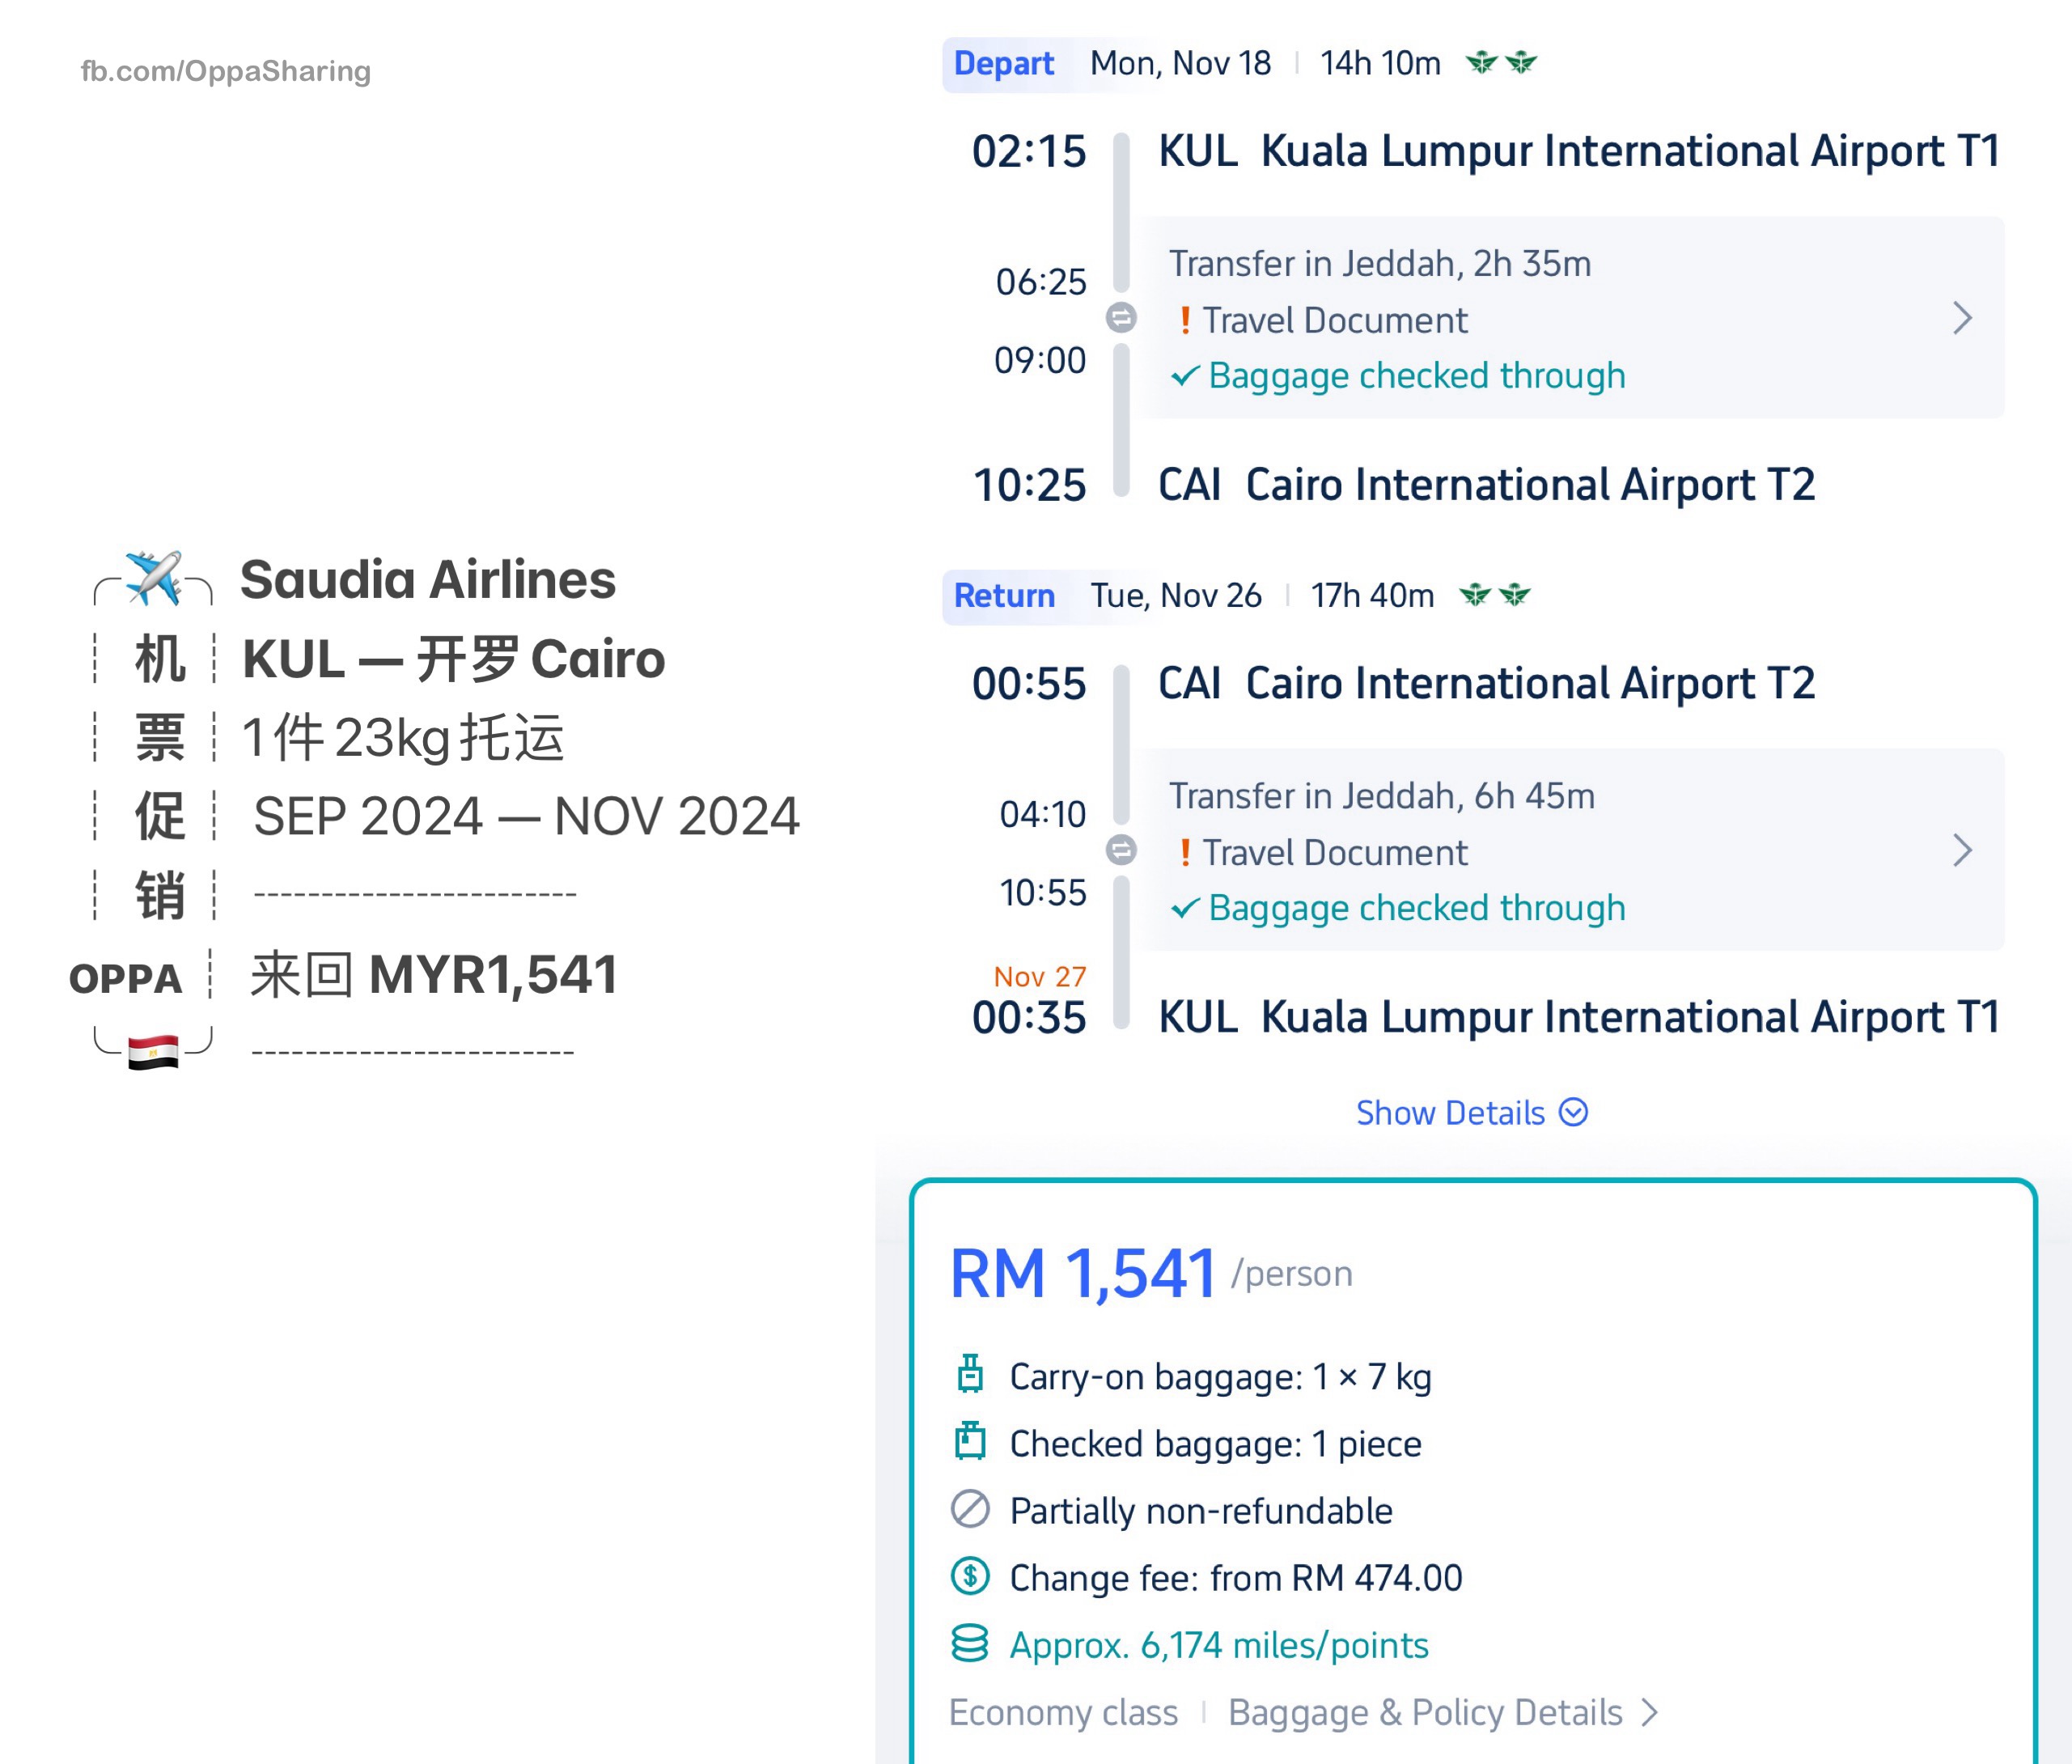Click the orange Travel Document warning on the depart transfer

1324,320
